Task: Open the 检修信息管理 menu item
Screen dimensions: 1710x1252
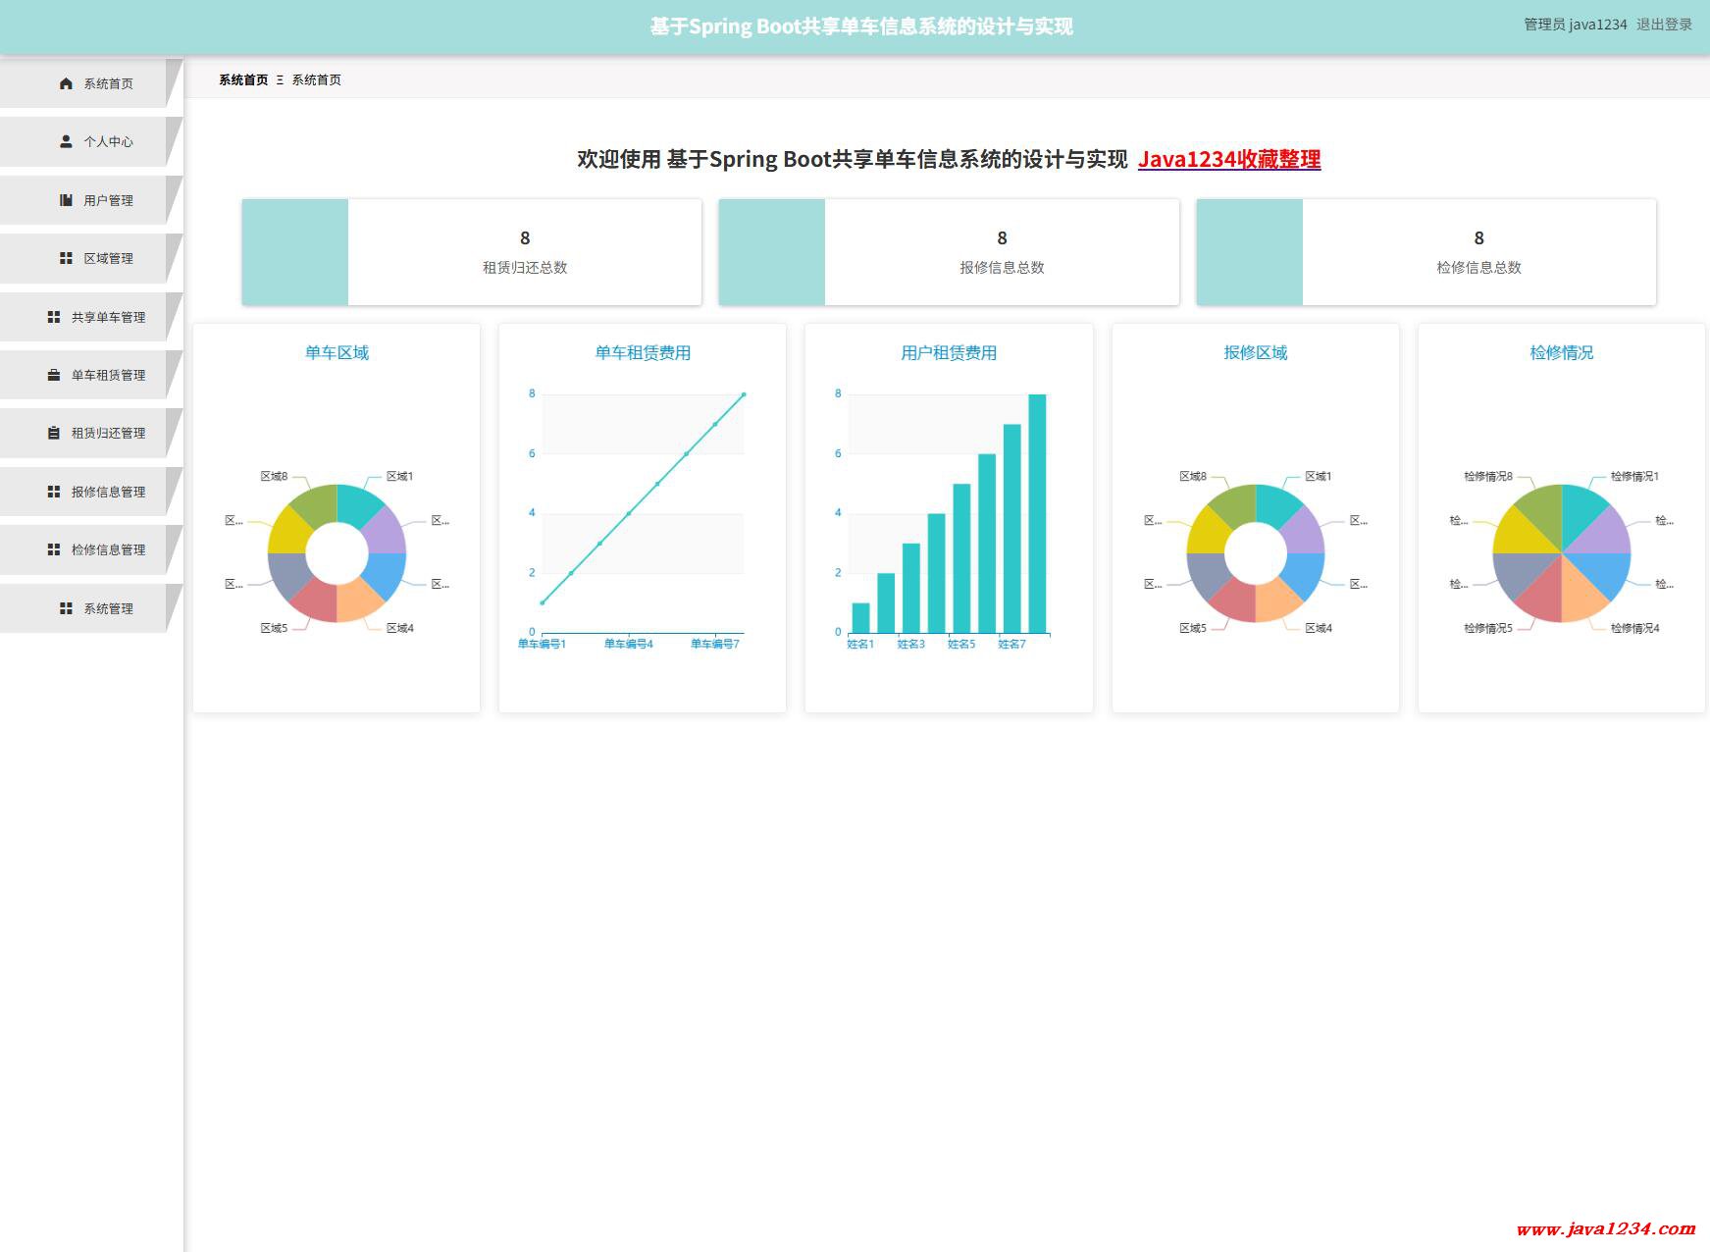Action: click(x=108, y=549)
